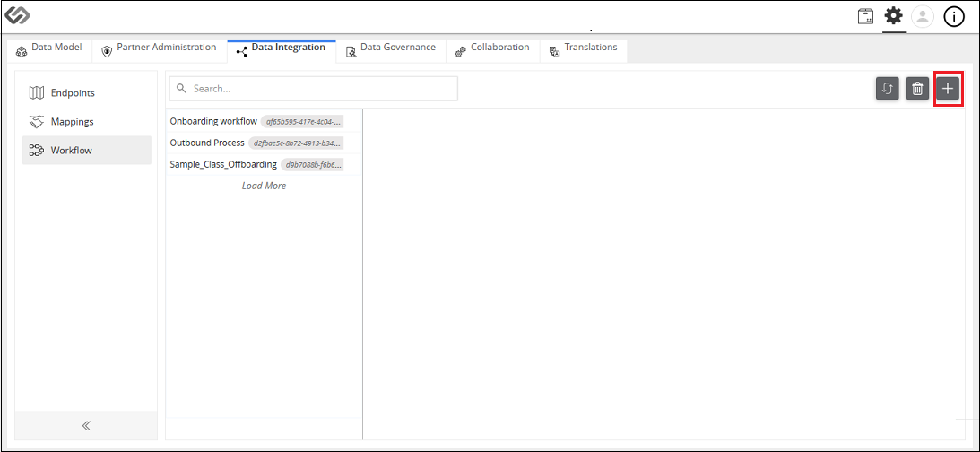
Task: Click the app logo in top-left corner
Action: (17, 15)
